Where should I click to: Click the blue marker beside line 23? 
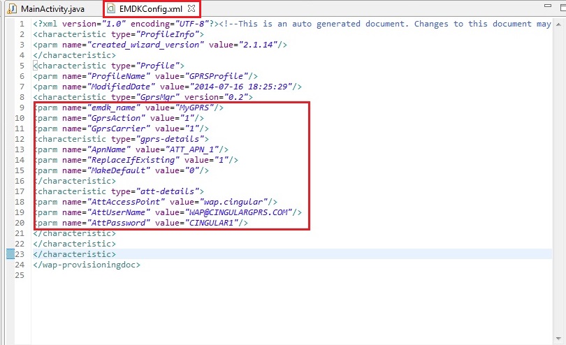(10, 254)
